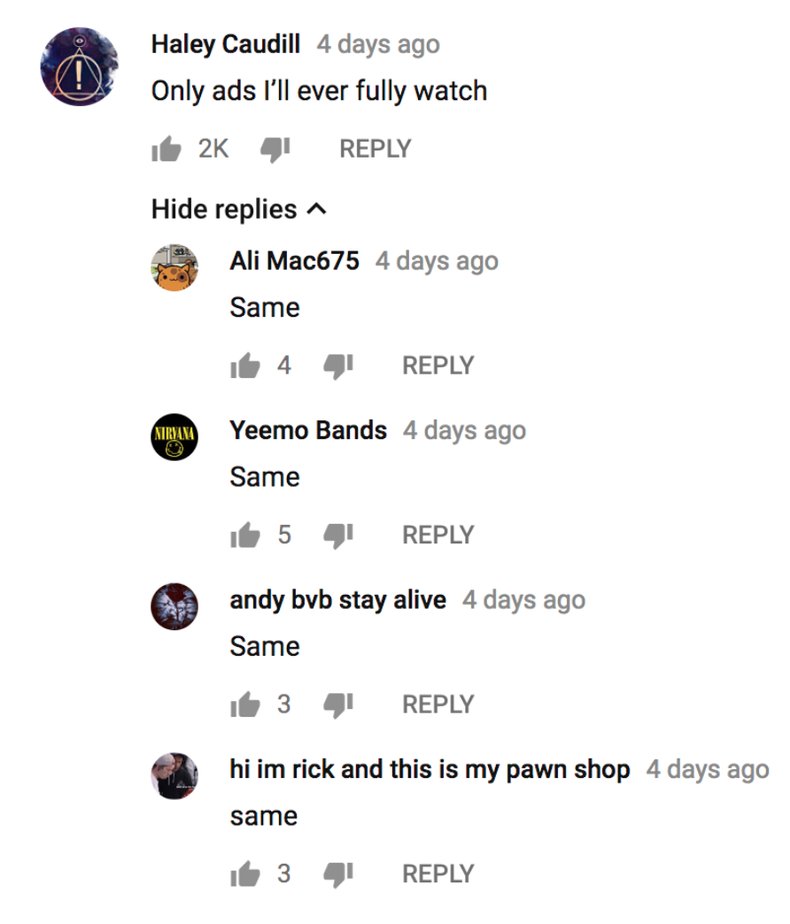Dislike the pawn shop user's reply

click(x=337, y=875)
